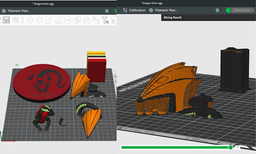Click the green layer slider handle
256x154 pixels.
point(230,147)
